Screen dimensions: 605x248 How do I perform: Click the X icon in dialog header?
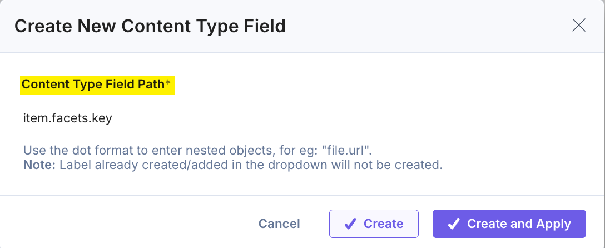pyautogui.click(x=579, y=26)
